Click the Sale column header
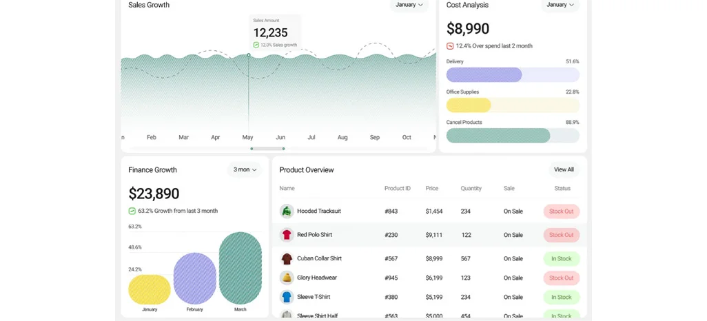The width and height of the screenshot is (707, 321). click(x=509, y=189)
